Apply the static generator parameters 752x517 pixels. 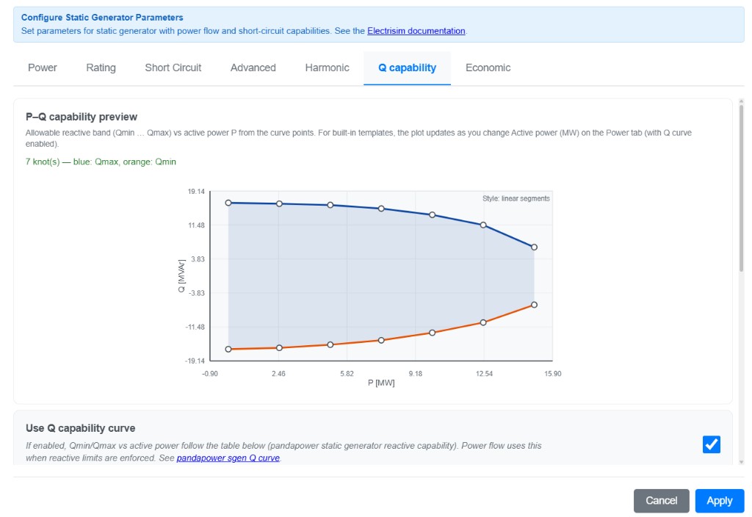point(719,501)
